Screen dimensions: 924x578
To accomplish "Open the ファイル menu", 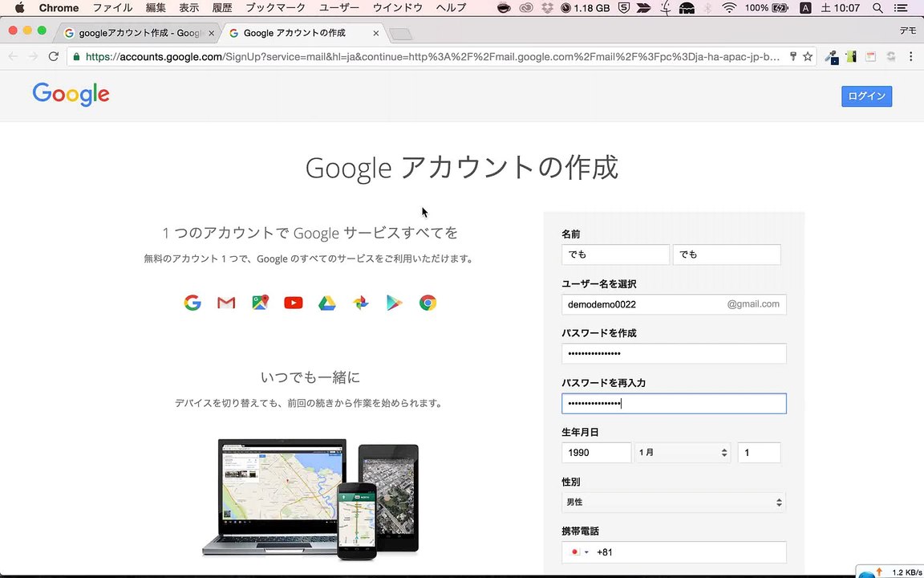I will pos(112,8).
